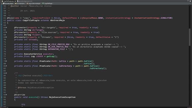This screenshot has width=192, height=108.
Task: Collapse the annotation fold at line 67
Action: pyautogui.click(x=6, y=32)
